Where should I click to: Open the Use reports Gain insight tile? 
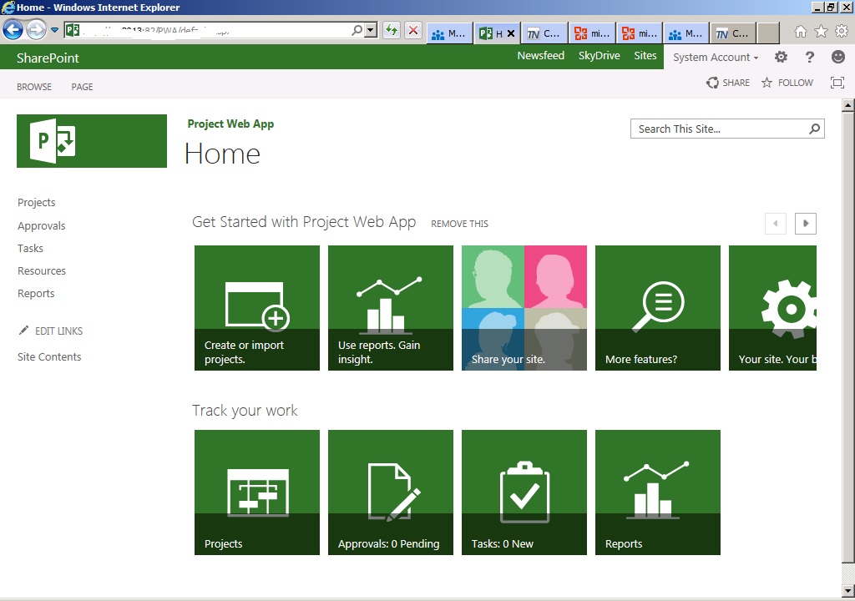pos(391,308)
